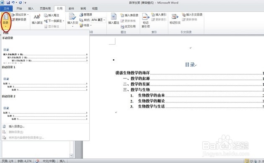Image resolution: width=264 pixels, height=163 pixels.
Task: Select the 自动目录 1 preview
Action: [45, 79]
